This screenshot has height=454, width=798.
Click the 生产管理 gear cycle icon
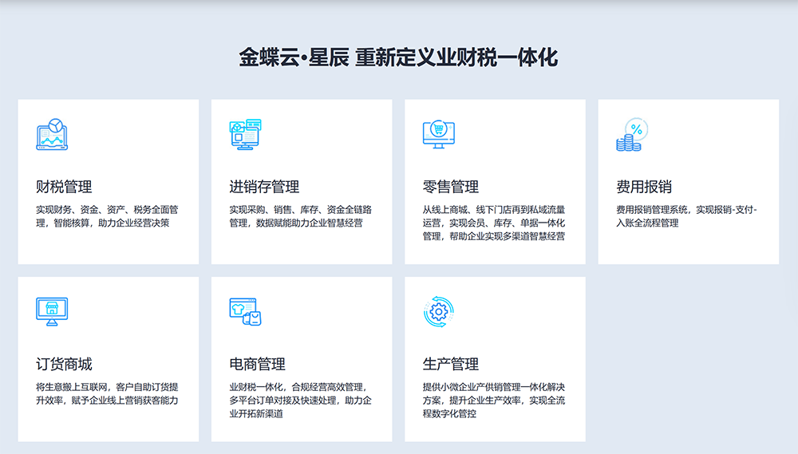point(439,311)
